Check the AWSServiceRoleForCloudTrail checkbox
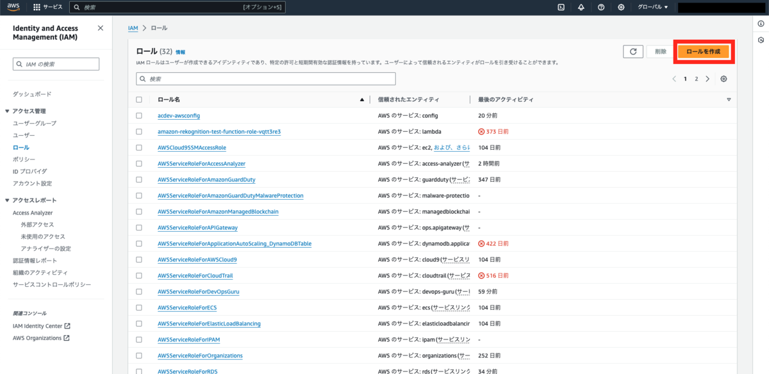The height and width of the screenshot is (374, 769). (x=139, y=276)
